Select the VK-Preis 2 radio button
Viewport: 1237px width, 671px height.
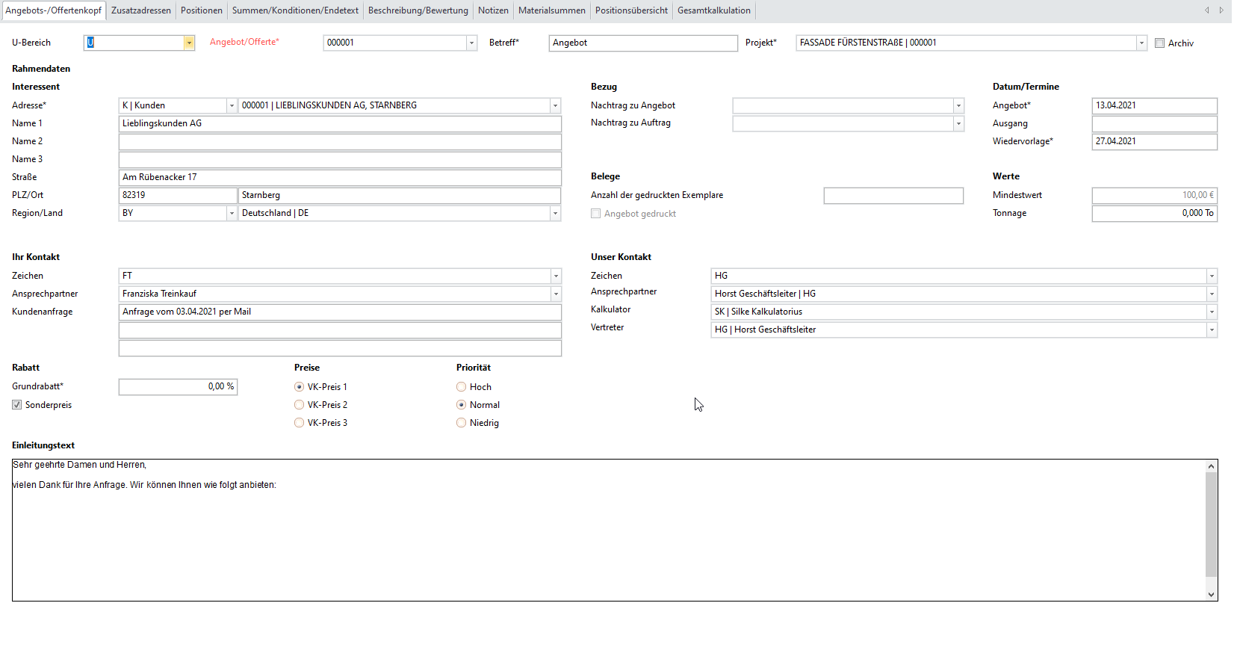(300, 405)
